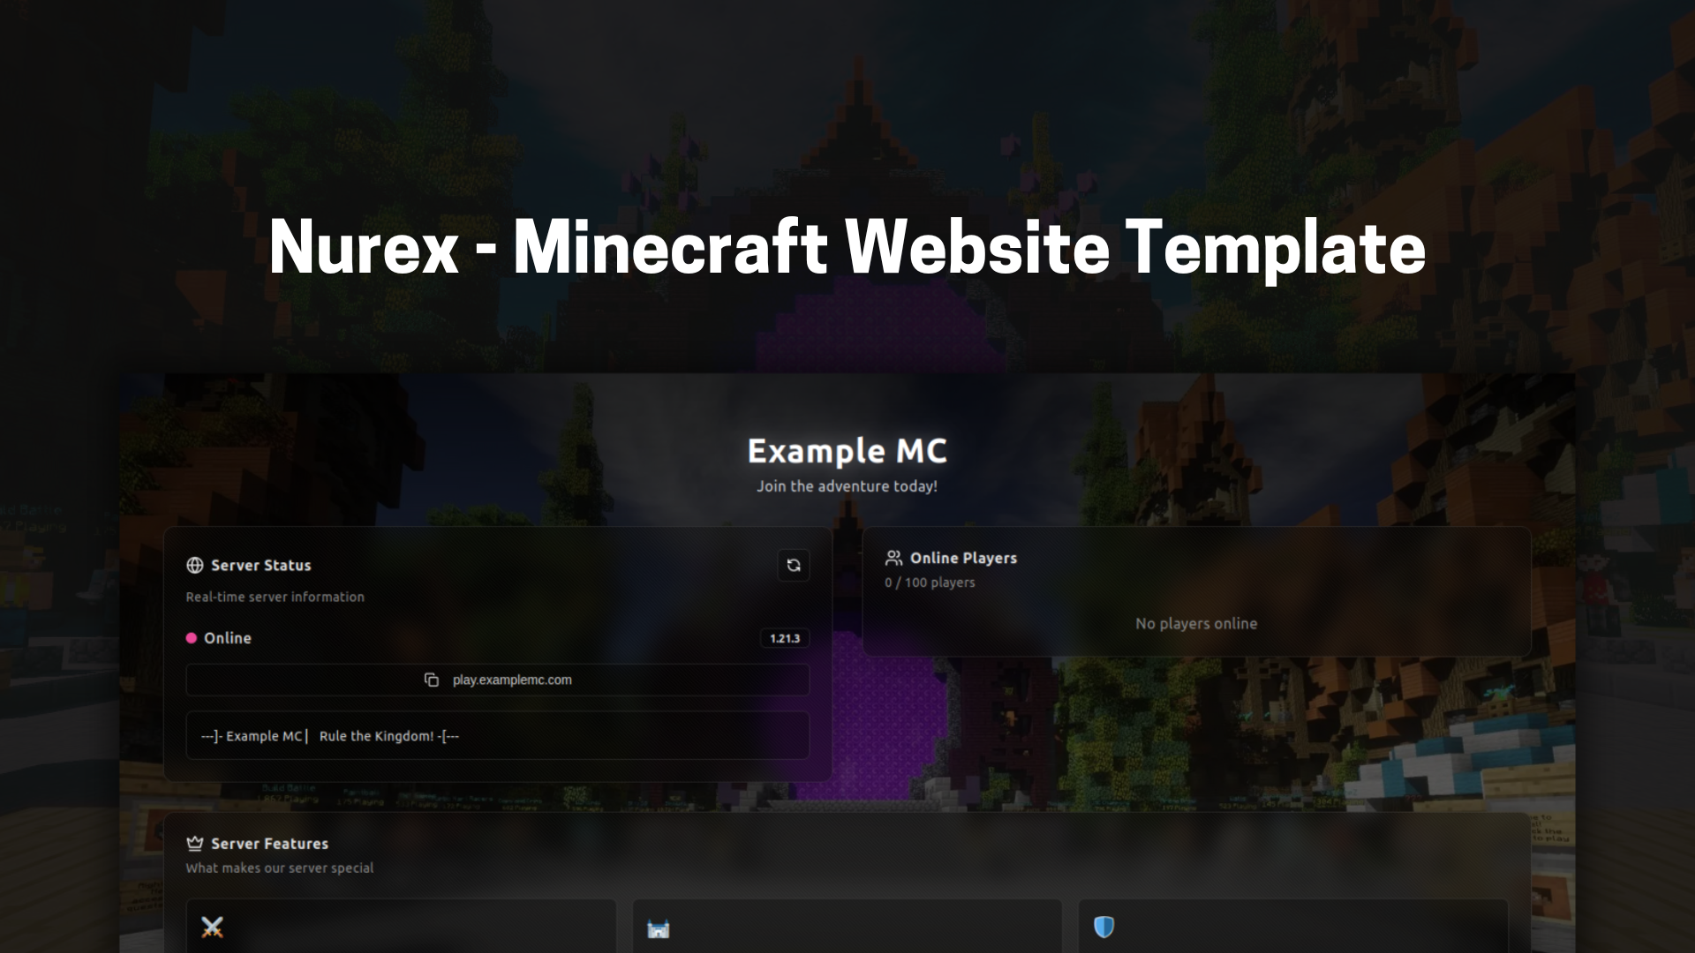Screen dimensions: 1695x953
Task: Click the map/landscape feature icon
Action: click(x=658, y=927)
